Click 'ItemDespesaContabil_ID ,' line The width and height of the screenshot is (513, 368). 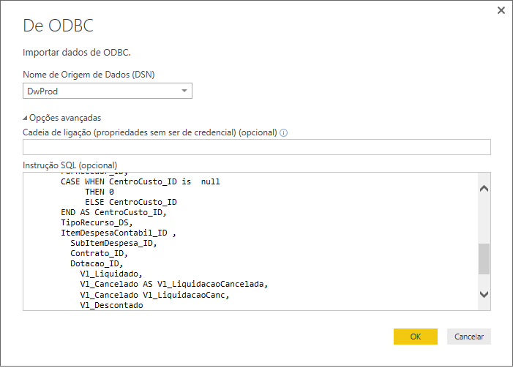tap(119, 233)
